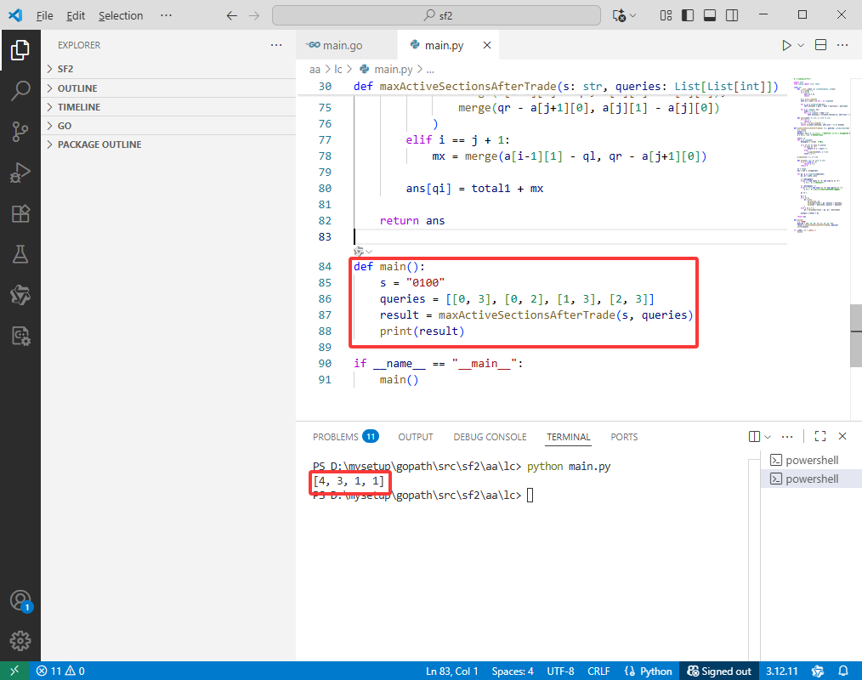
Task: Click the Run Python File play button
Action: (786, 45)
